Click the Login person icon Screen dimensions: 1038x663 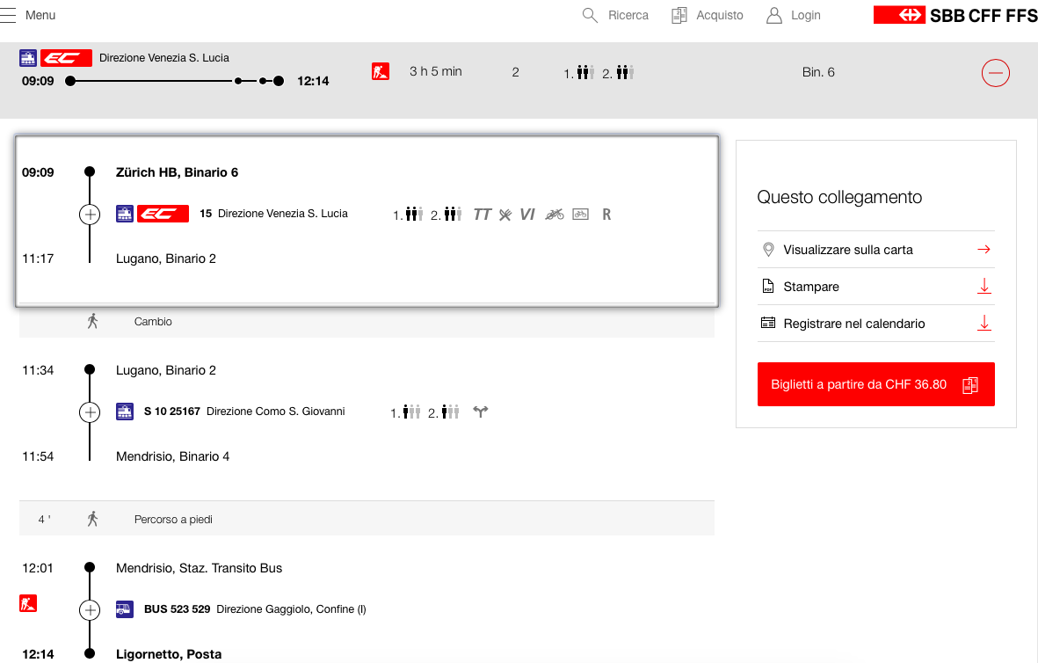[x=773, y=15]
